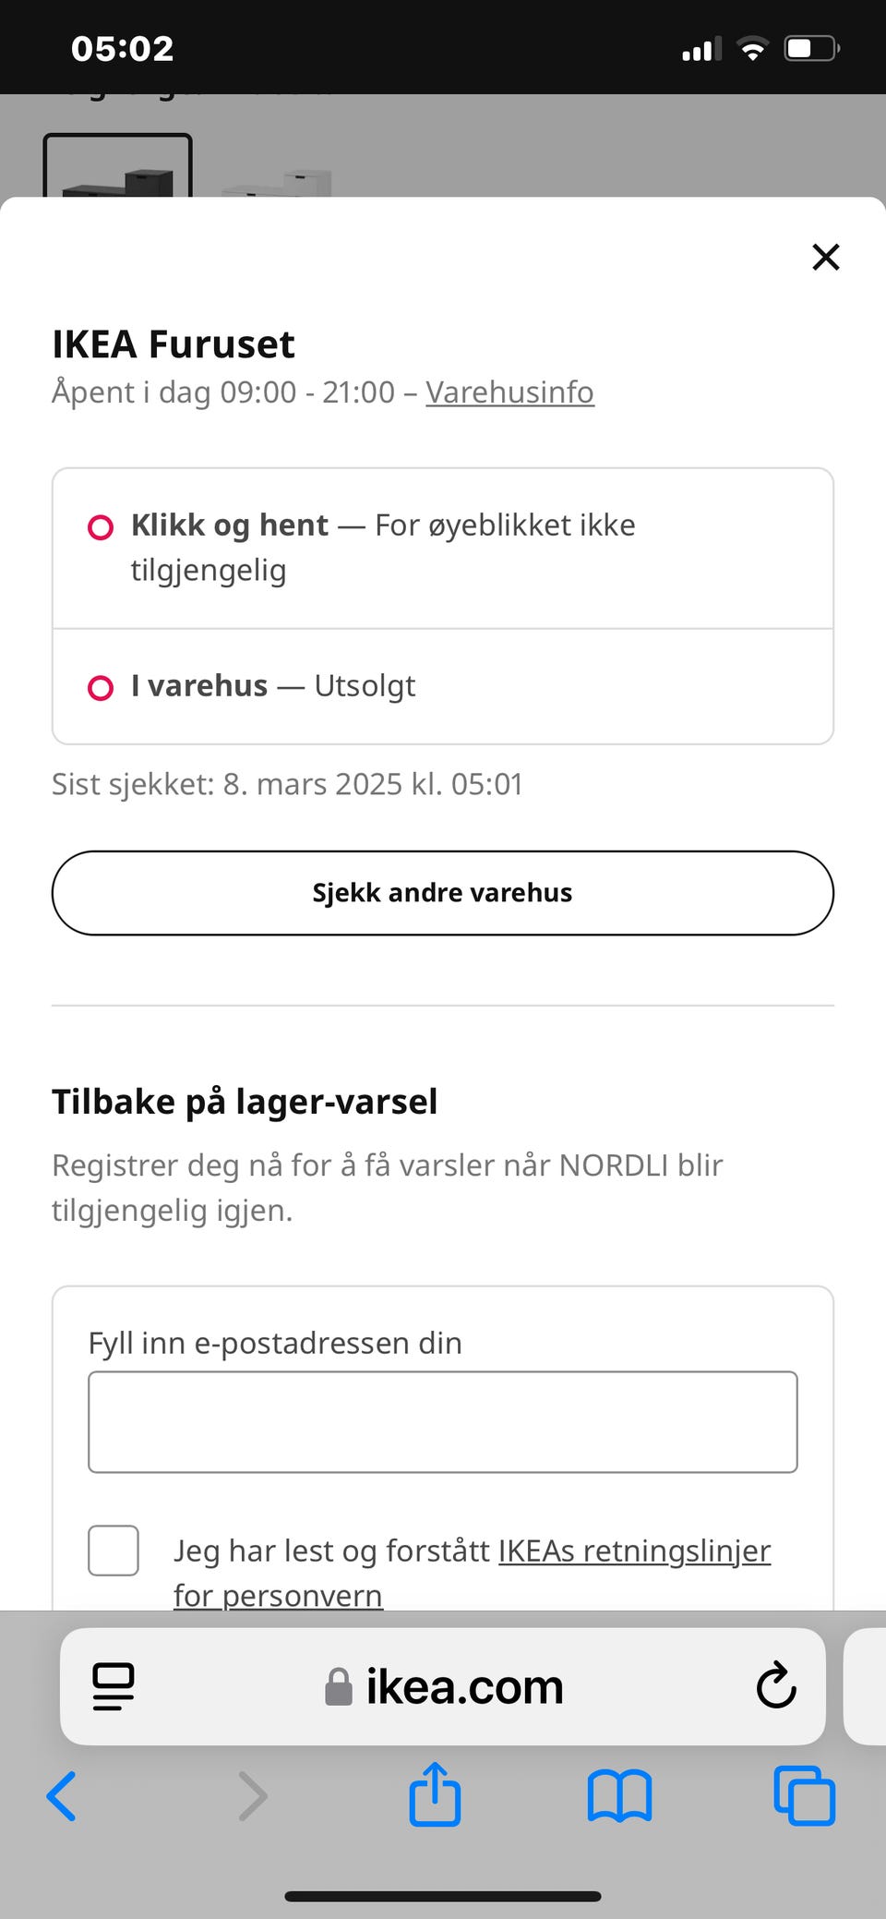
Task: Open the Varehusinfo link
Action: pyautogui.click(x=509, y=392)
